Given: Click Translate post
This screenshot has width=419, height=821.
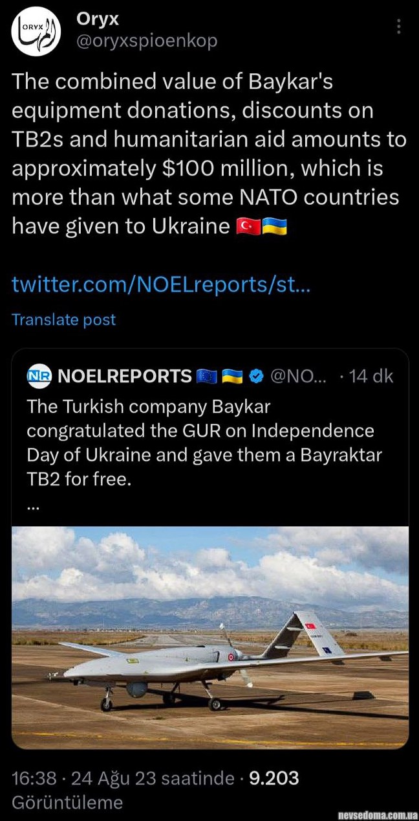Looking at the screenshot, I should (63, 319).
